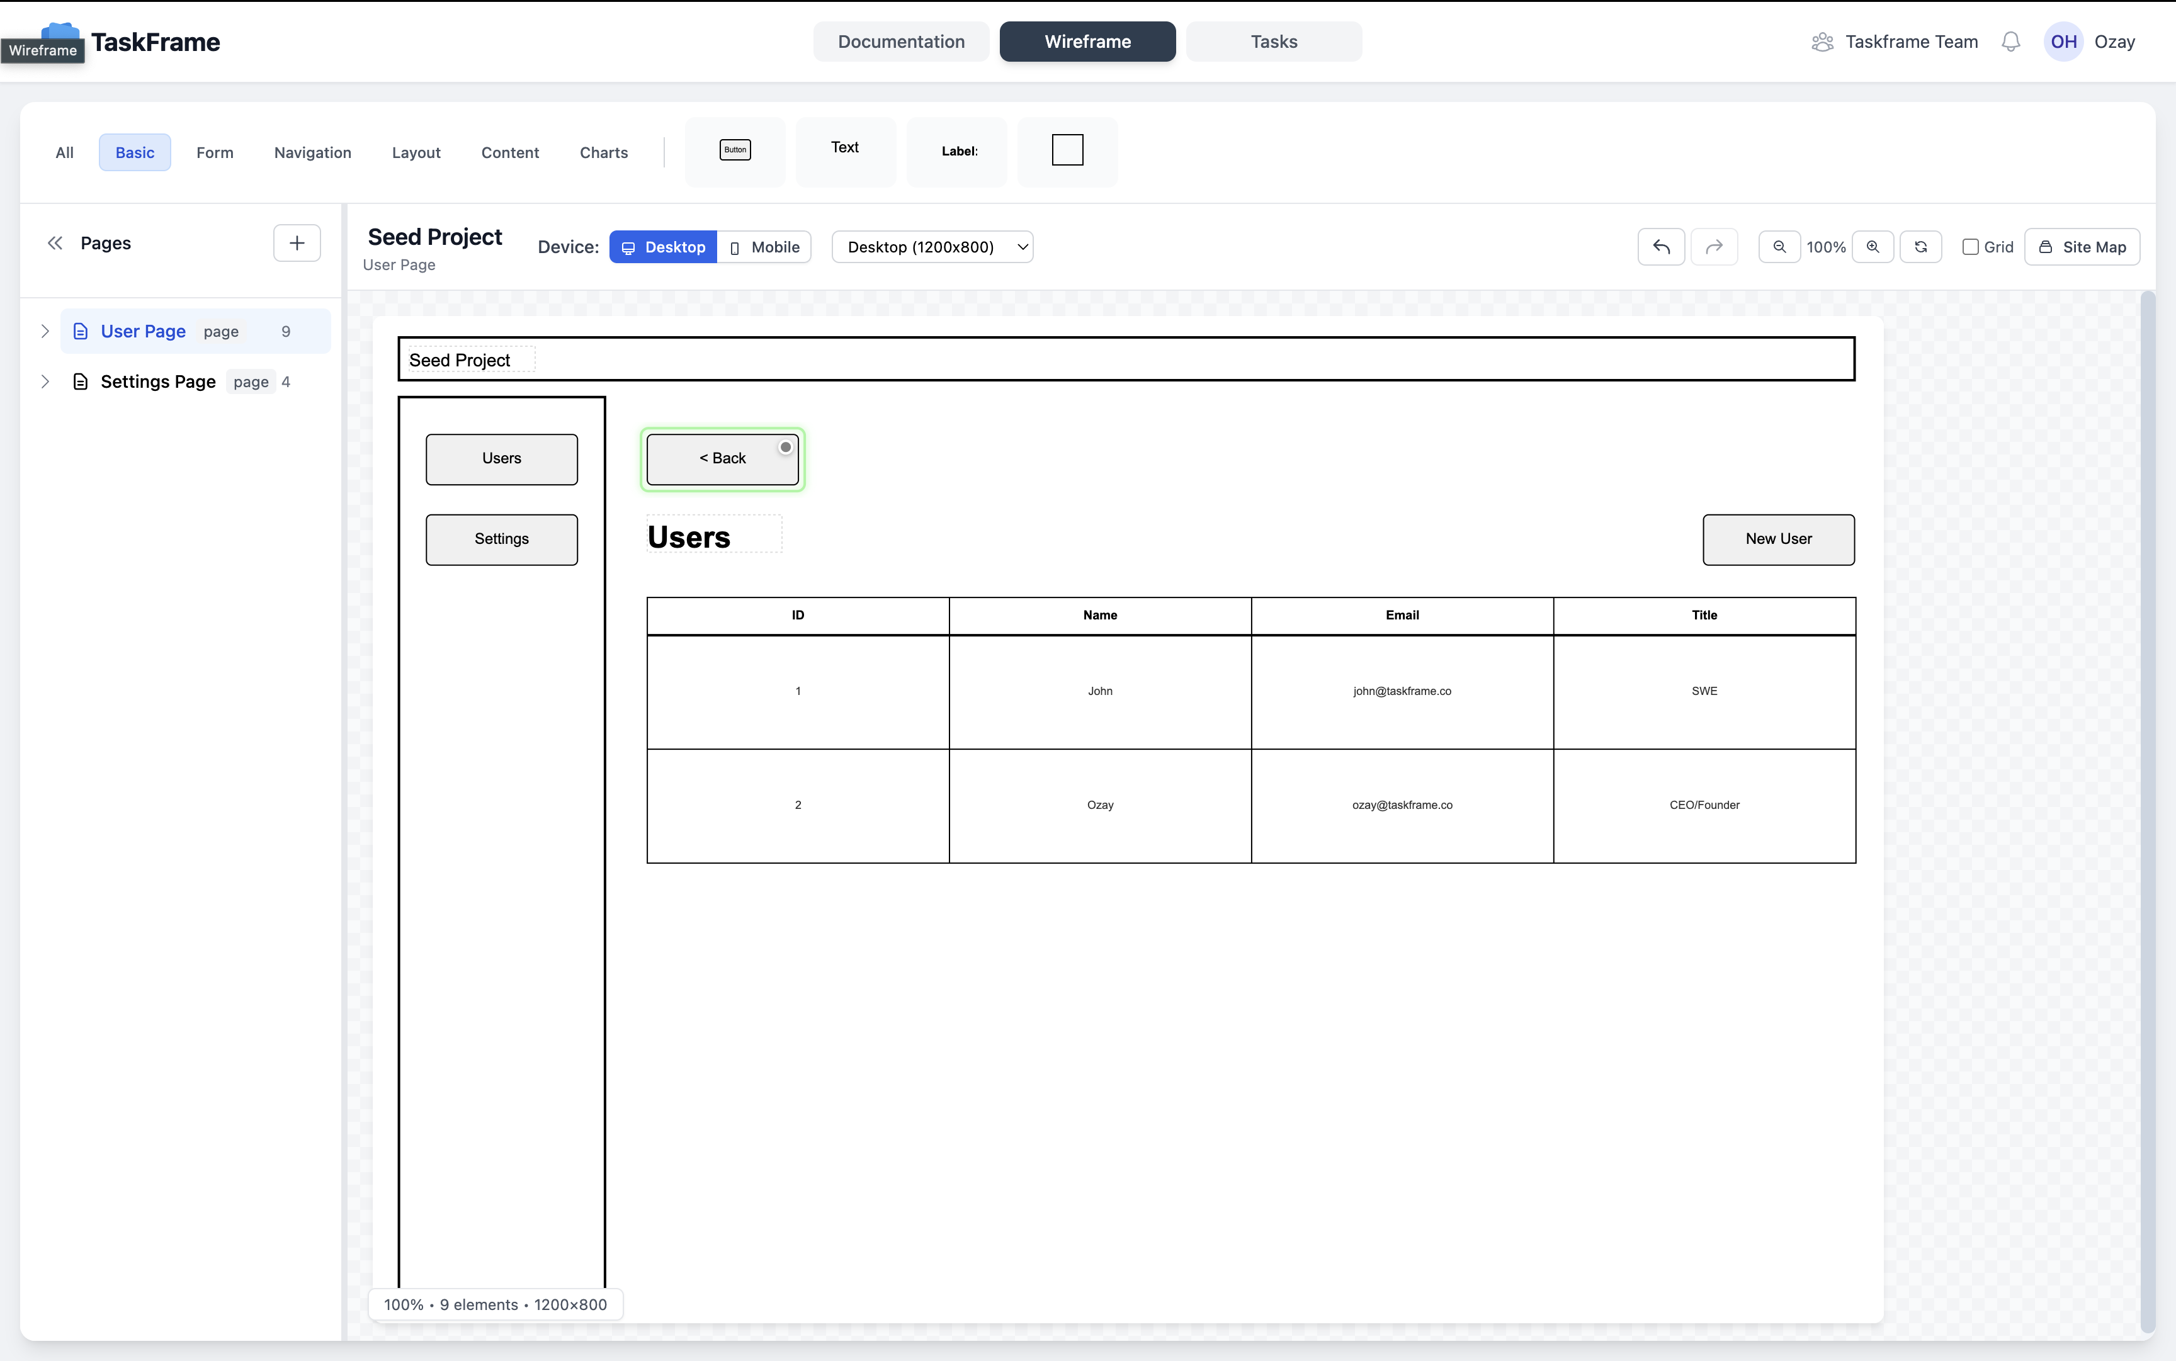Select the Content component category

point(509,152)
